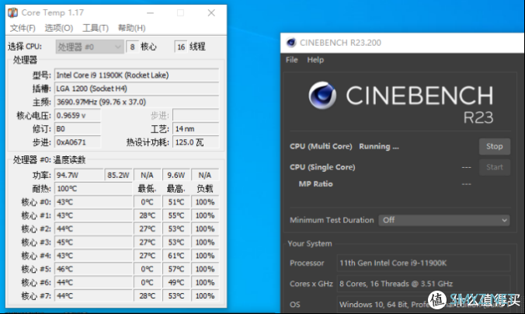Click the OS field showing Windows 10, 64 Bit
Viewport: 525px width, 314px height.
tap(423, 304)
